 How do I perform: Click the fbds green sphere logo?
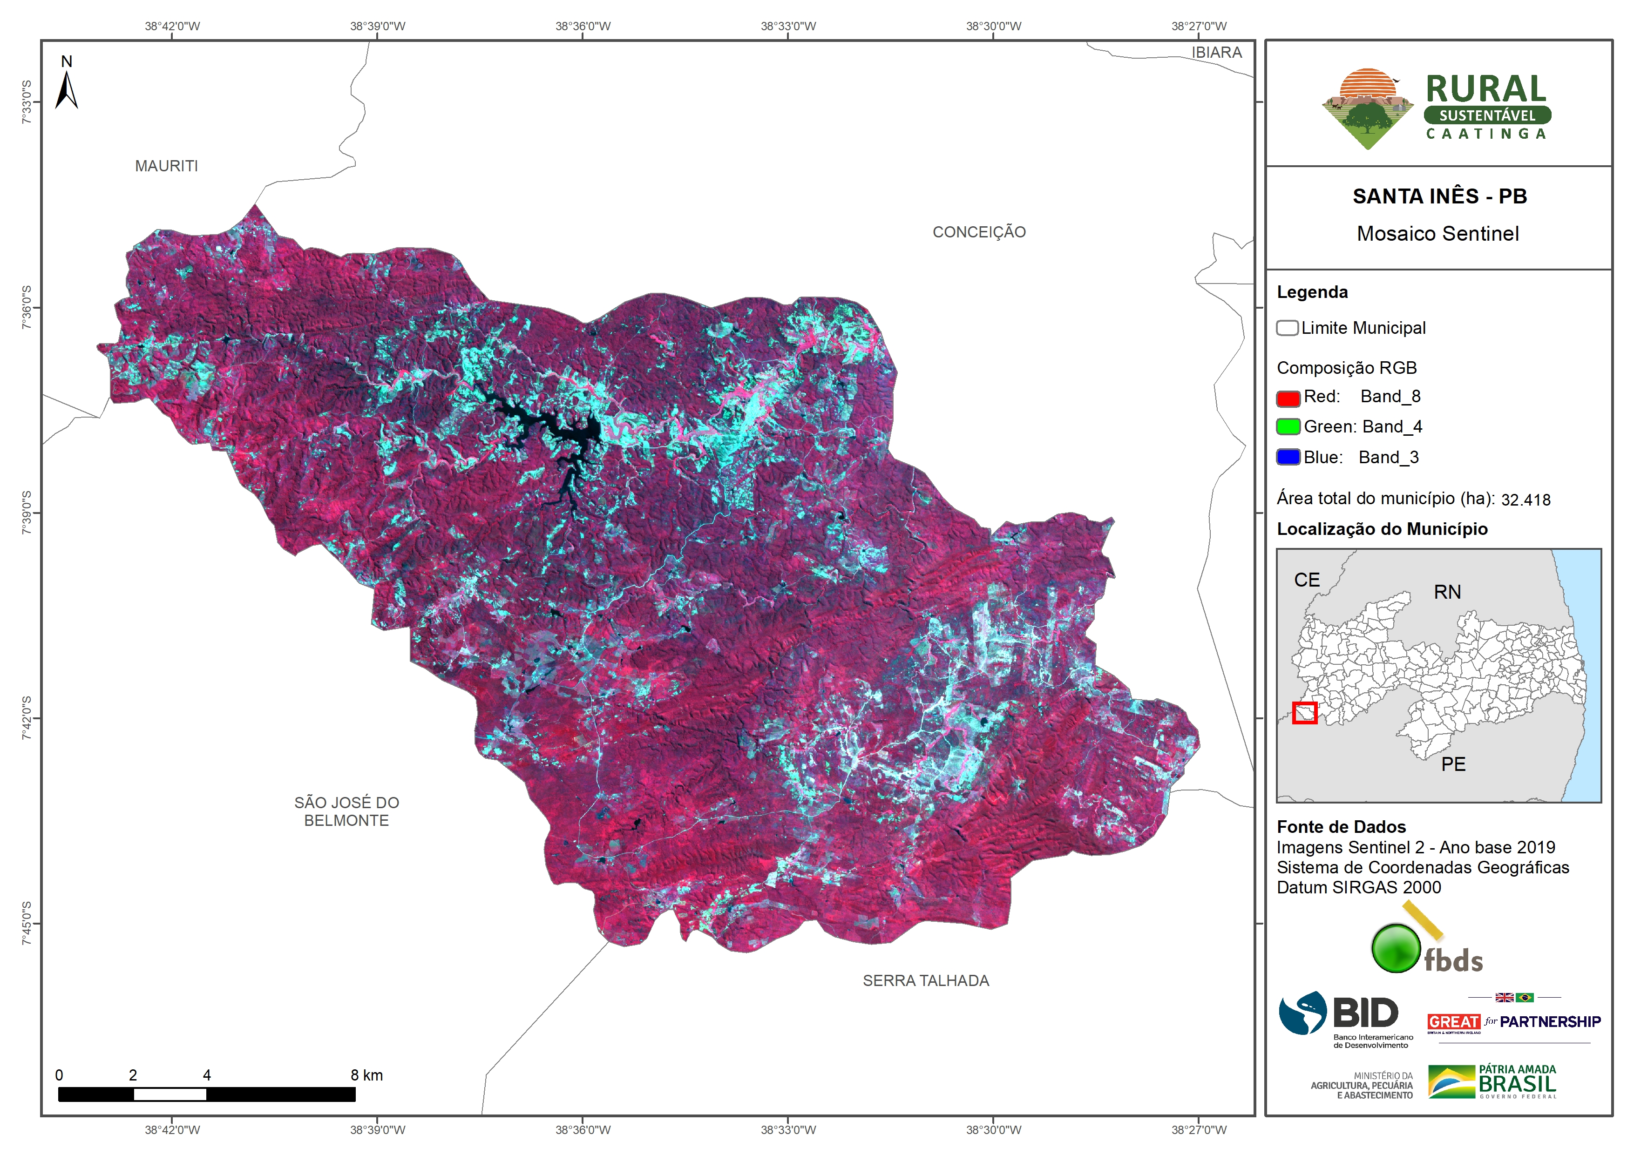tap(1397, 948)
